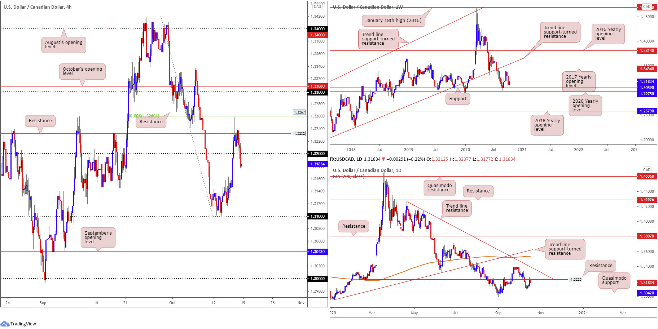Click the 1.3267 price tag on 4h chart
The image size is (658, 329).
(299, 112)
